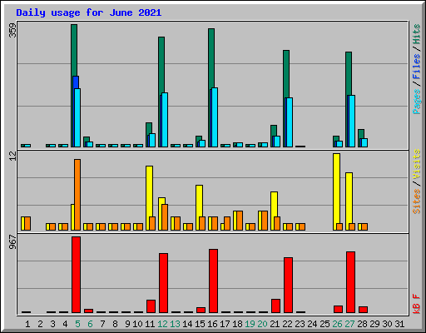Click the day 11 axis label

(150, 324)
